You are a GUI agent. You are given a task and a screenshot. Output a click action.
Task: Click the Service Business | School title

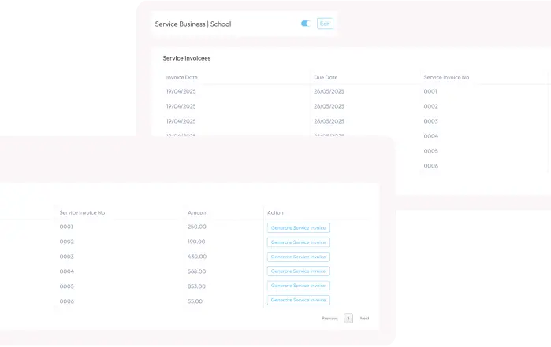tap(193, 24)
